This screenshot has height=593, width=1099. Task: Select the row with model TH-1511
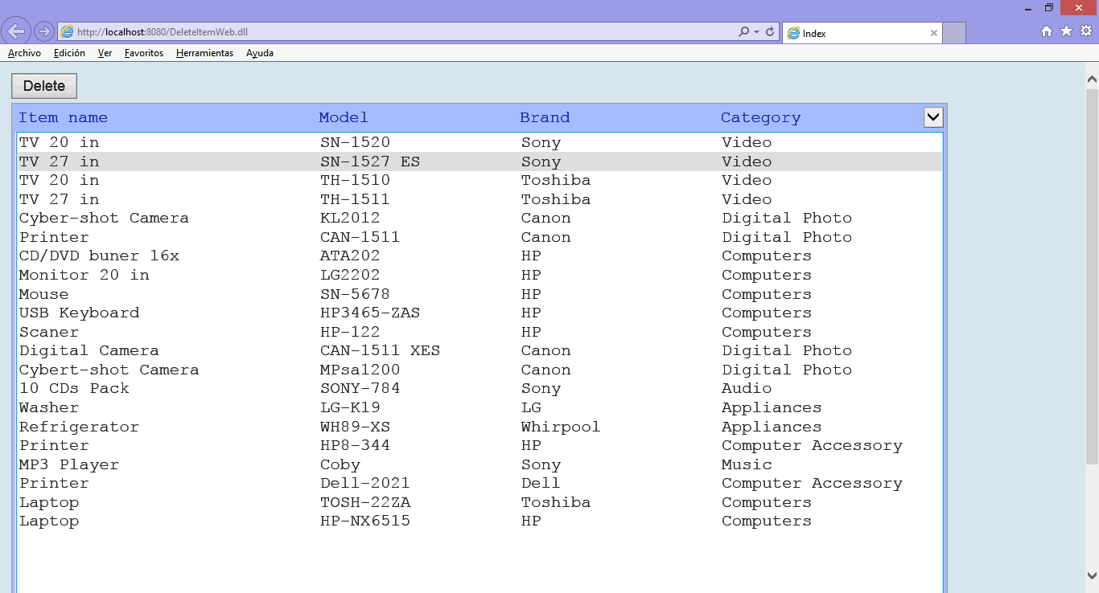pyautogui.click(x=480, y=199)
